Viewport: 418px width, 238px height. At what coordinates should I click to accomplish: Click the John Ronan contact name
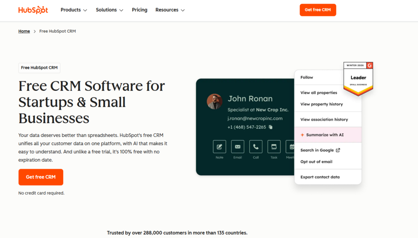[250, 99]
